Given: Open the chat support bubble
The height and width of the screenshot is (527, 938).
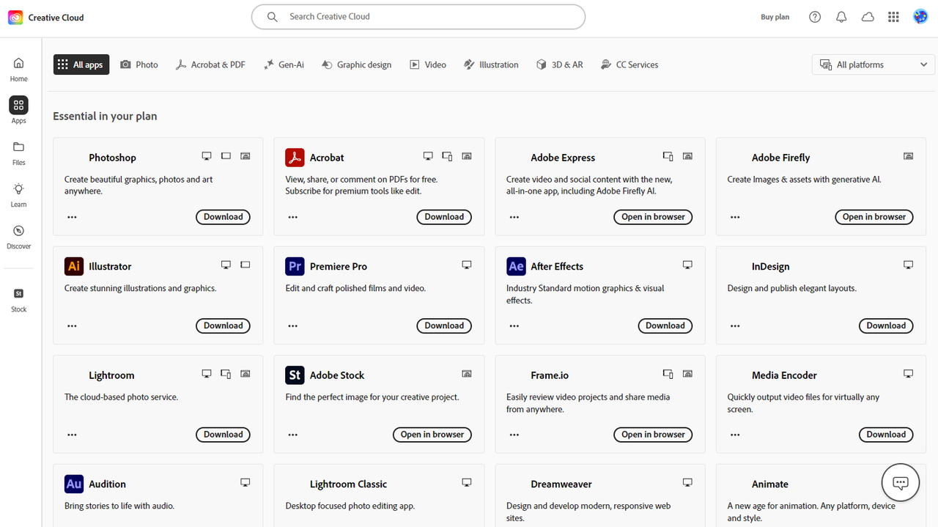Looking at the screenshot, I should pos(901,482).
